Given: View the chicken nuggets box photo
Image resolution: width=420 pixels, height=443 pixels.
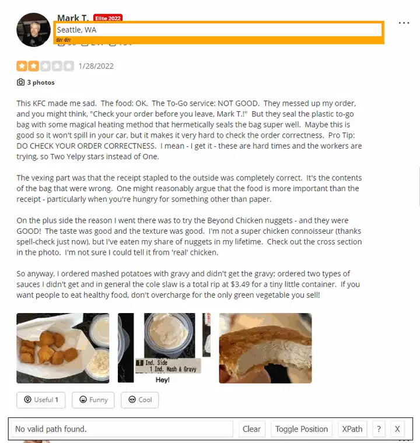Looking at the screenshot, I should tap(63, 348).
